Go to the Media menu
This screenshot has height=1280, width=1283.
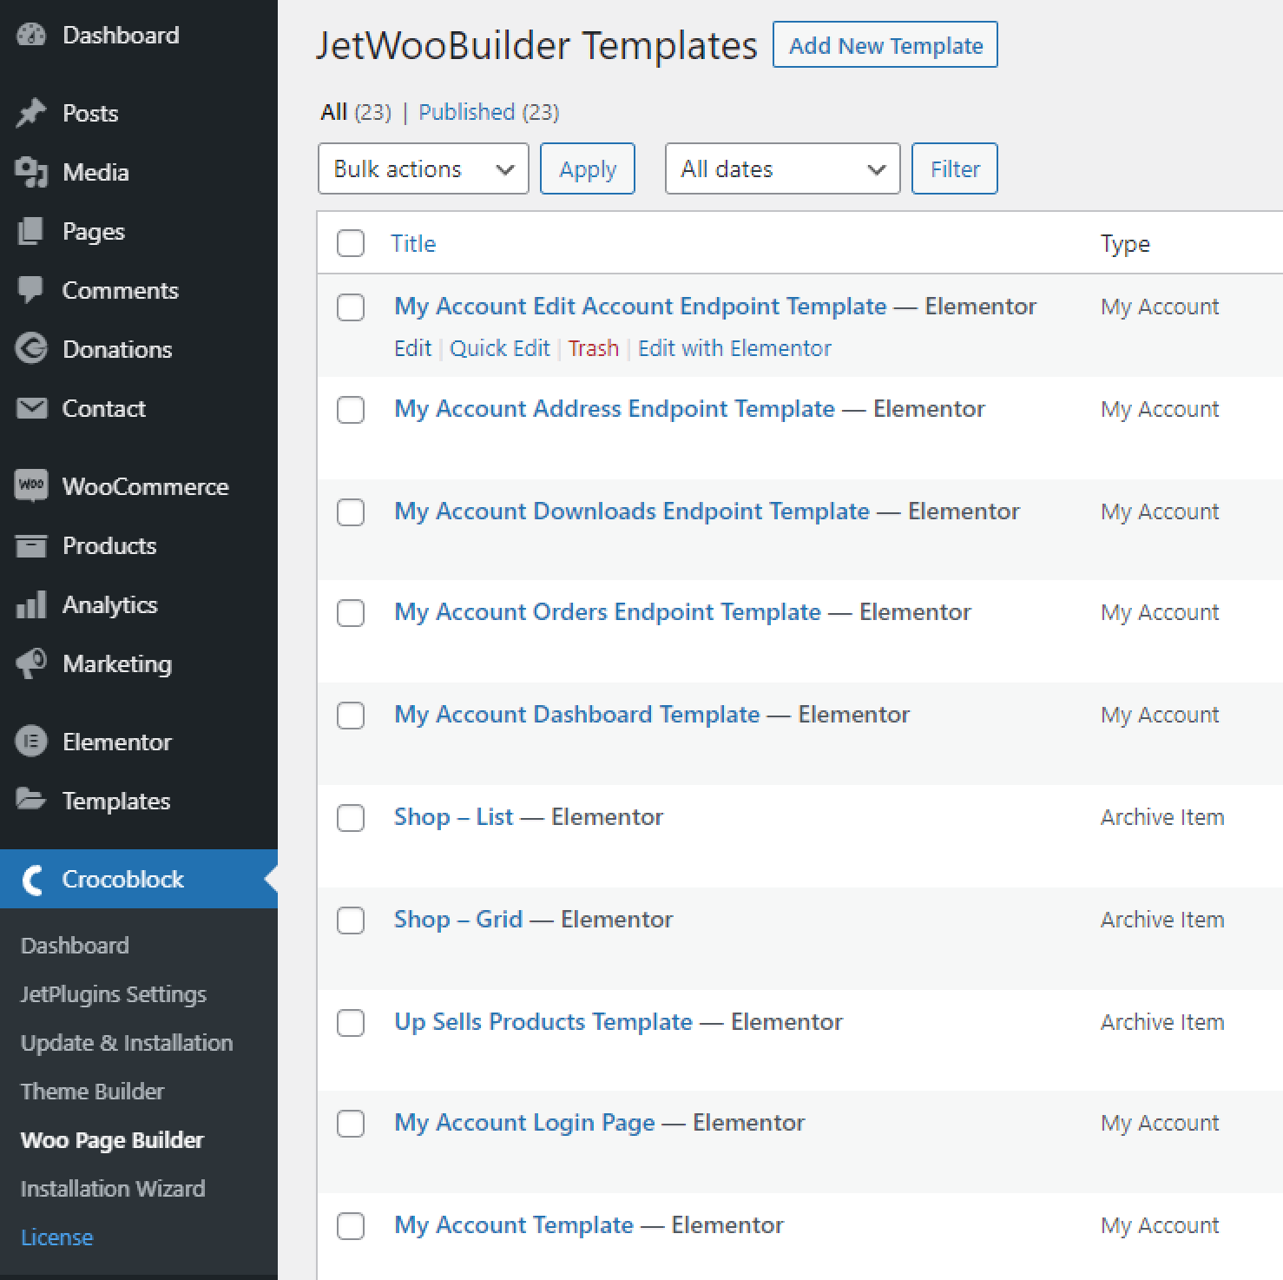95,172
